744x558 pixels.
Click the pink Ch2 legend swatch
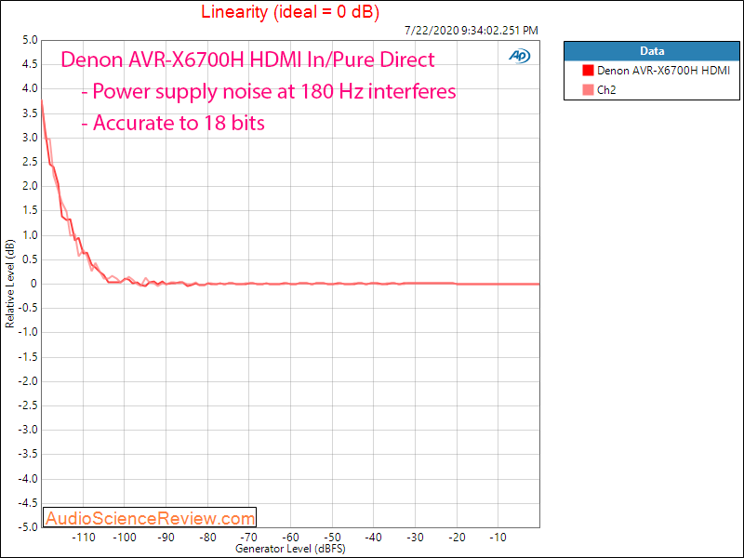[588, 89]
